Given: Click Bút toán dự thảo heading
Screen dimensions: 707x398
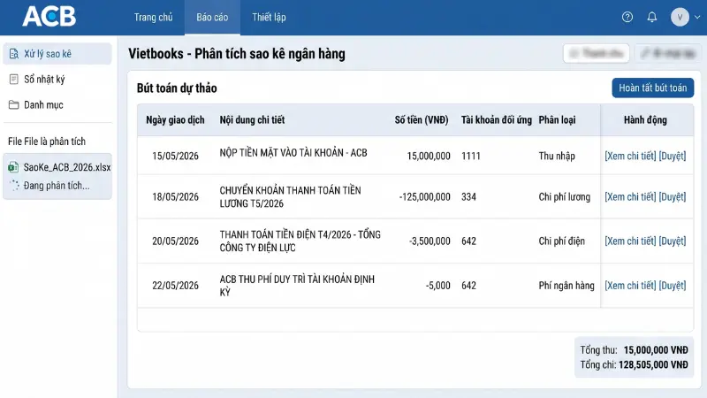Looking at the screenshot, I should [x=177, y=88].
